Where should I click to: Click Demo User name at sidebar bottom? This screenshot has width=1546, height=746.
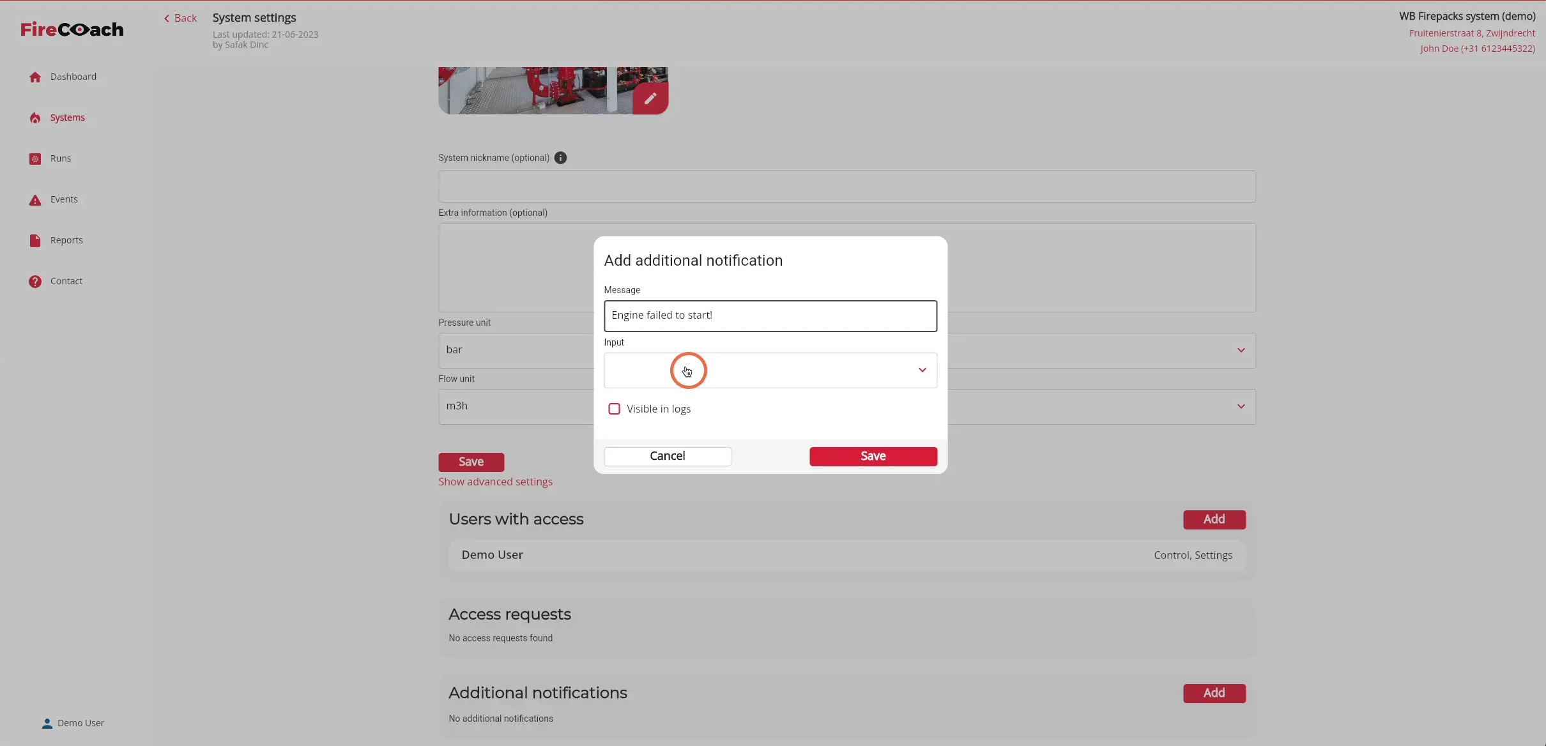click(x=80, y=723)
